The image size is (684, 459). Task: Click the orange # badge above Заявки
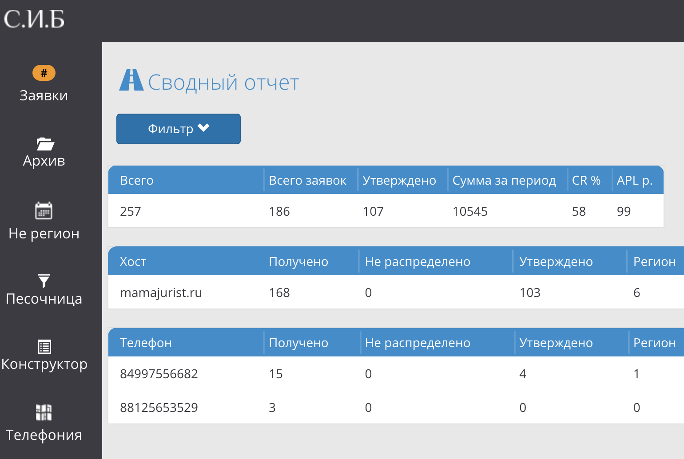point(44,73)
